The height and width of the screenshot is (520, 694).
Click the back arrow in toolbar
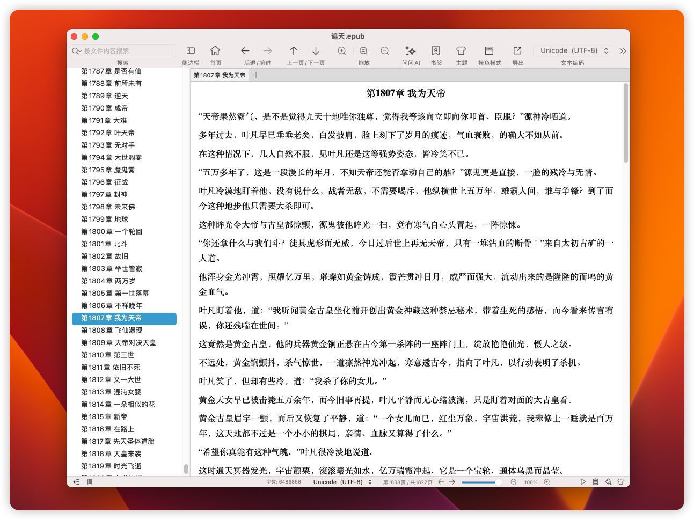pos(245,51)
